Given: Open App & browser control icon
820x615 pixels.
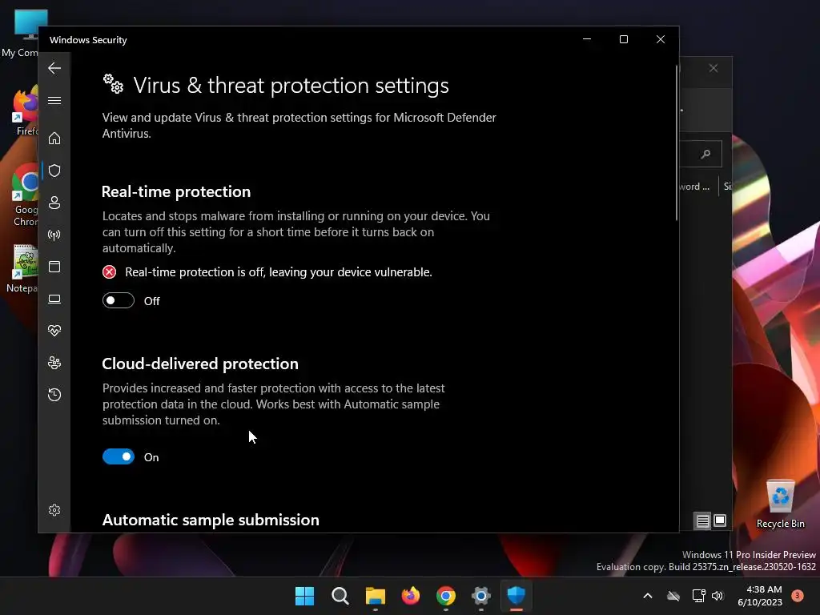Looking at the screenshot, I should 54,267.
